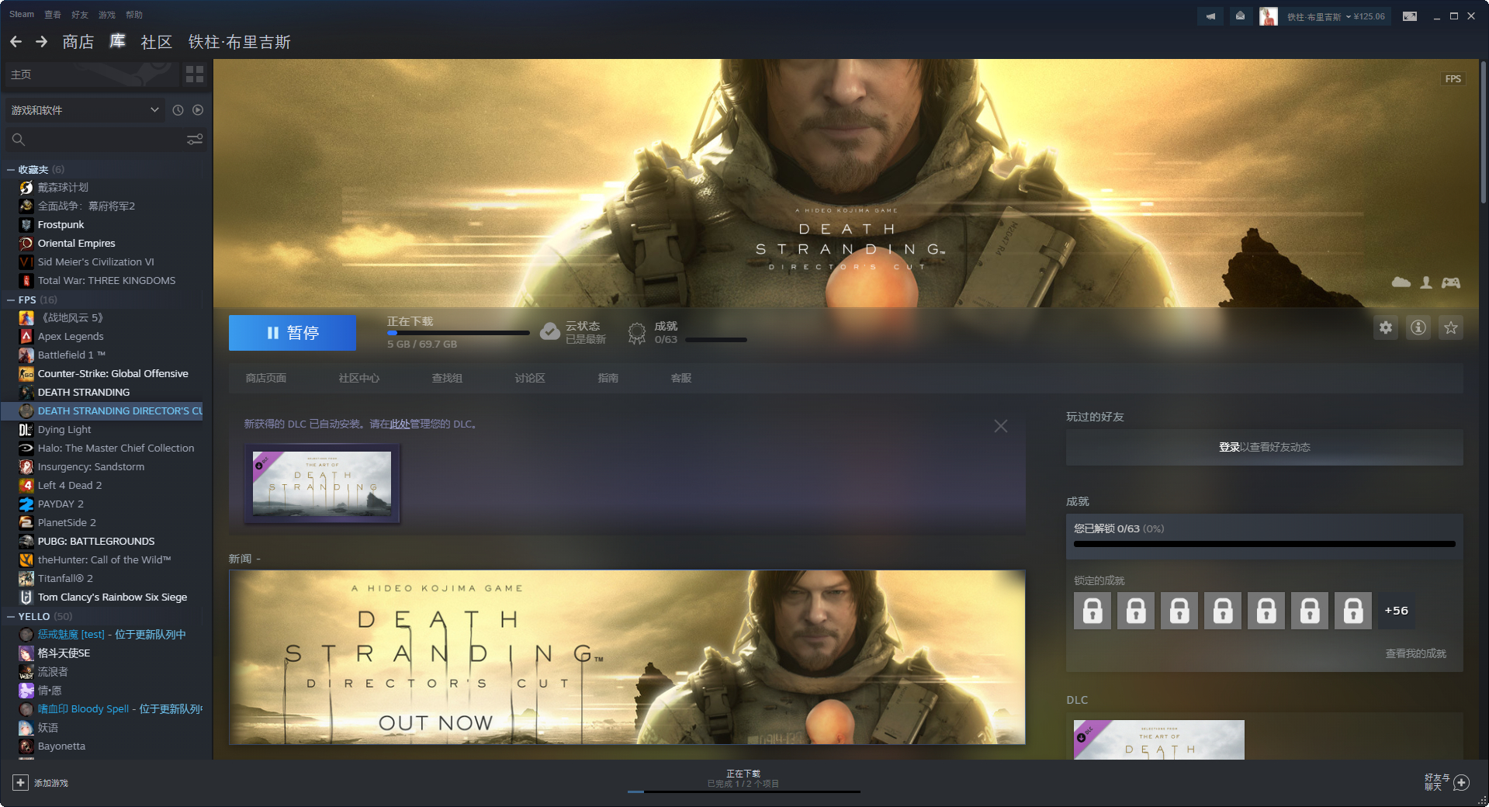Expand the 新闻 section header
Image resolution: width=1489 pixels, height=807 pixels.
point(244,559)
